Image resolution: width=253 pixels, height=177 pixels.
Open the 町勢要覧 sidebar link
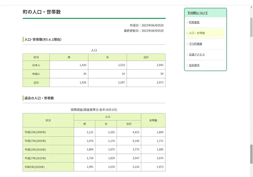(194, 23)
